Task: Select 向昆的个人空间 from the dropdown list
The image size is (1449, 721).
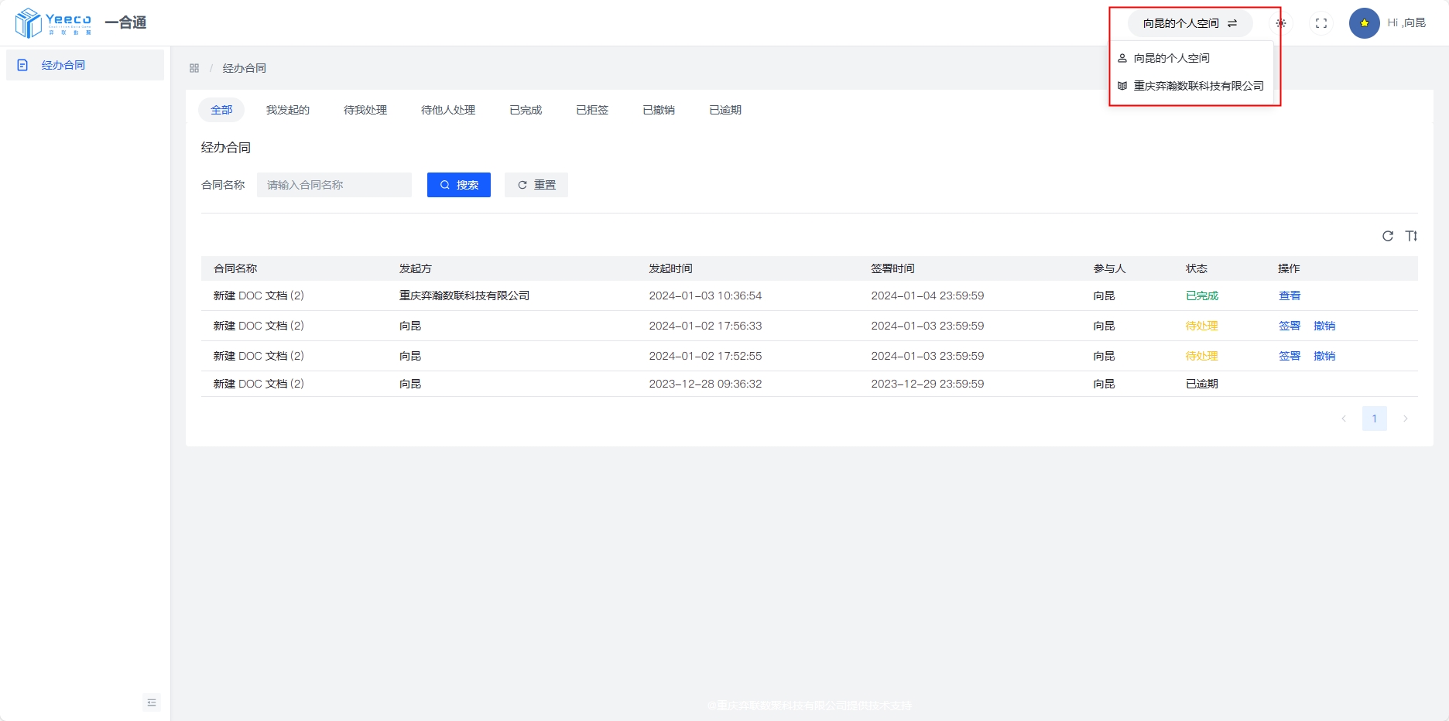Action: tap(1171, 58)
